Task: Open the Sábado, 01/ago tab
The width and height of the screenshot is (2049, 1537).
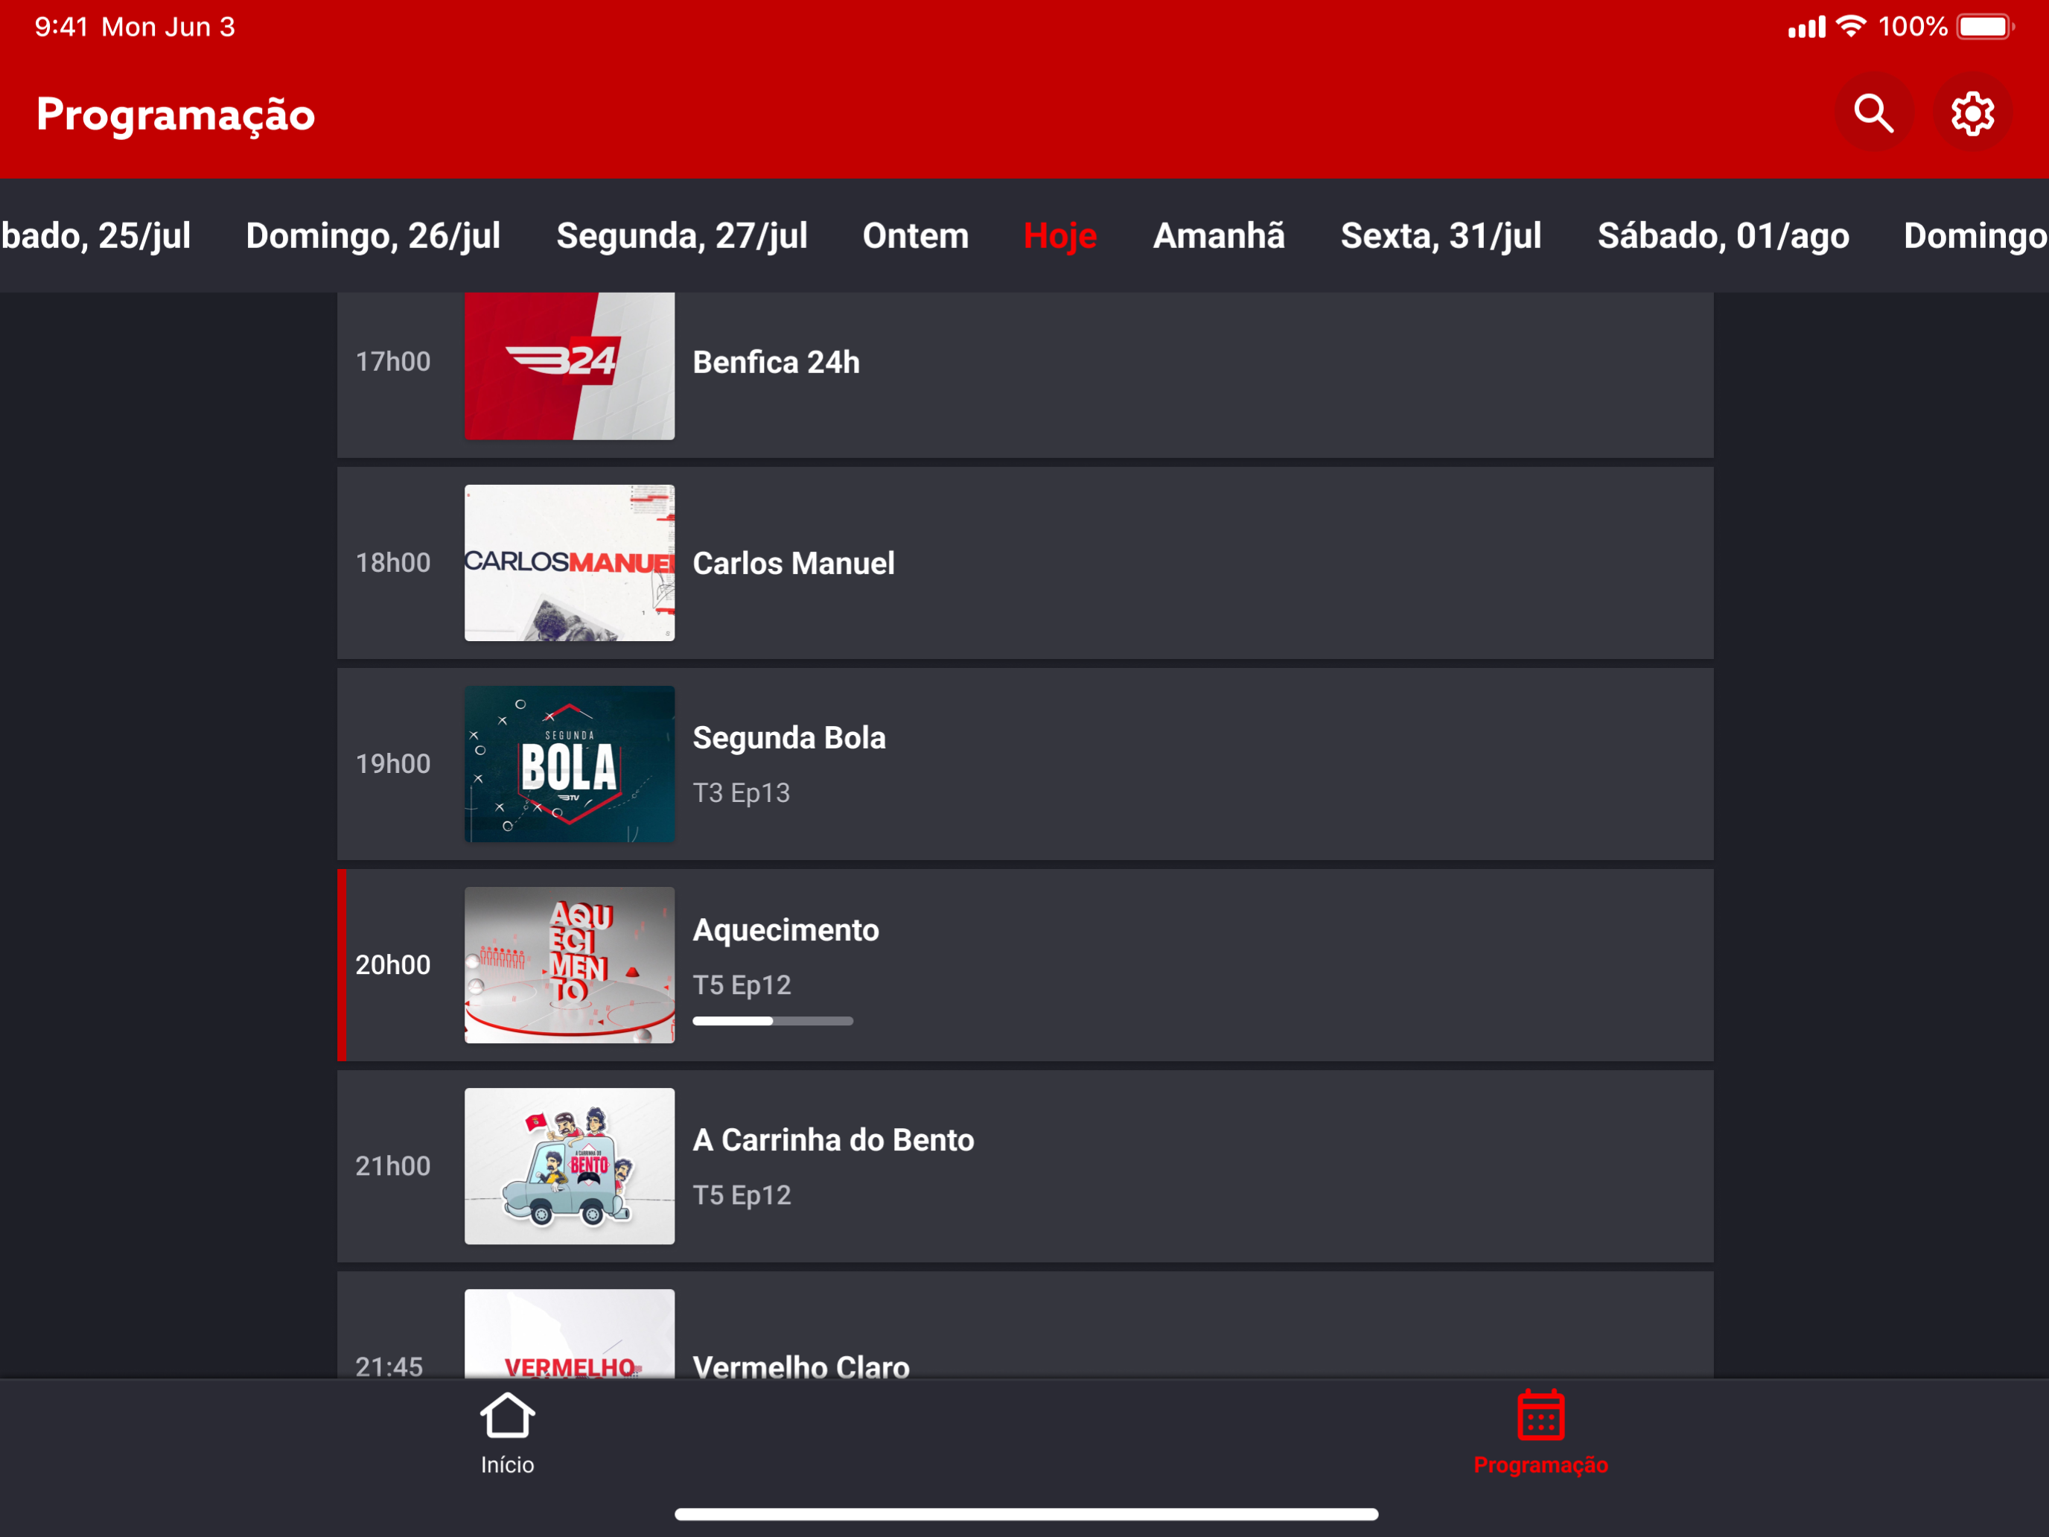Action: pos(1723,235)
